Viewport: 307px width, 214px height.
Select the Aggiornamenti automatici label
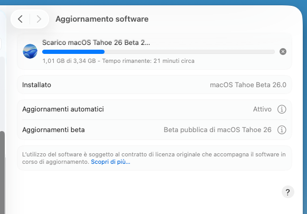63,109
